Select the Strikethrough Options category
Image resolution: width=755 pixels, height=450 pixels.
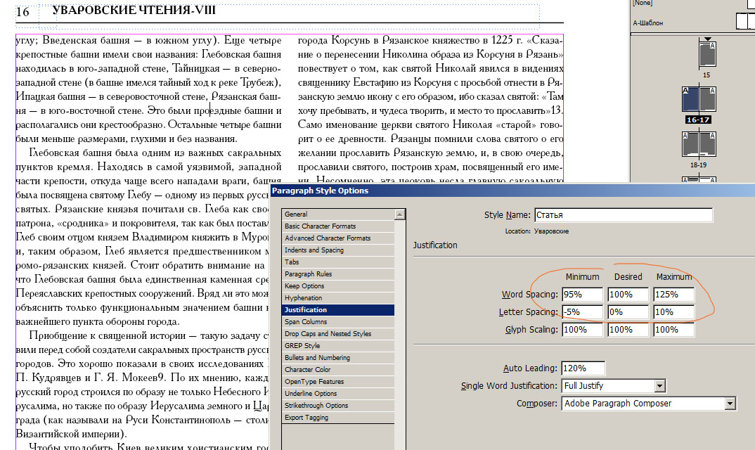click(x=338, y=405)
